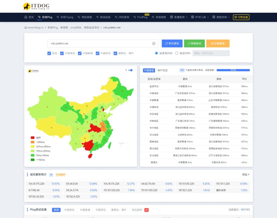Image resolution: width=277 pixels, height=218 pixels.
Task: Click the copy IP badge 复制IP
Action: (61, 175)
